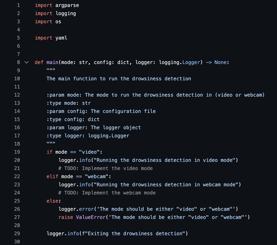Click line number 27 in gutter
This screenshot has width=277, height=245.
[17, 217]
